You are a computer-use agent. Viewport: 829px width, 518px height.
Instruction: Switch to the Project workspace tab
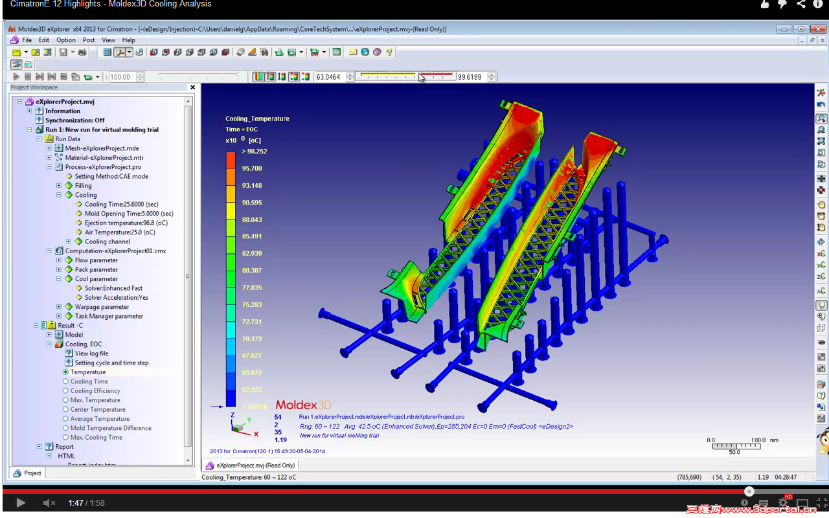(27, 473)
